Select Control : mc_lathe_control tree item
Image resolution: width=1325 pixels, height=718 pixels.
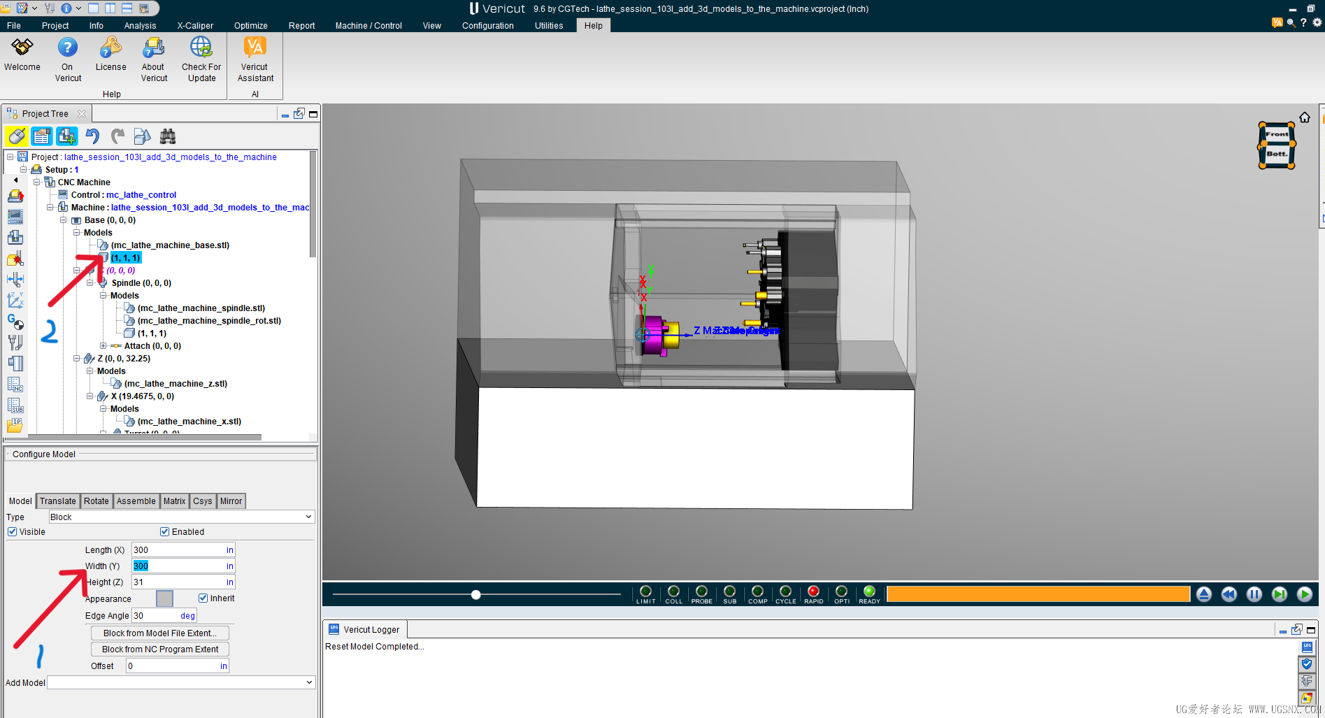pos(124,195)
